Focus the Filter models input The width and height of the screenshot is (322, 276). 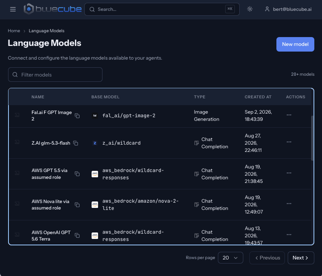[x=55, y=75]
